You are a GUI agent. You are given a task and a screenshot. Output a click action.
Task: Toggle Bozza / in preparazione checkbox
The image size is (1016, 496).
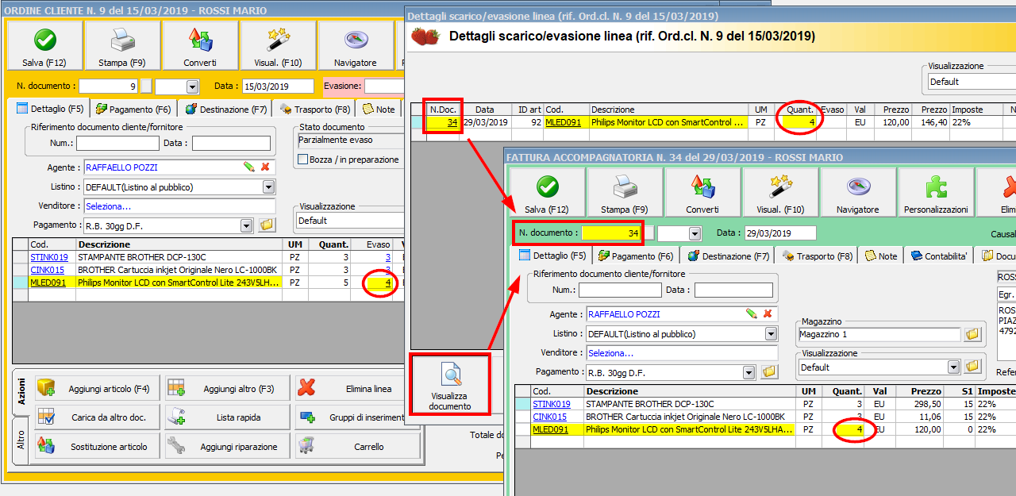point(302,160)
